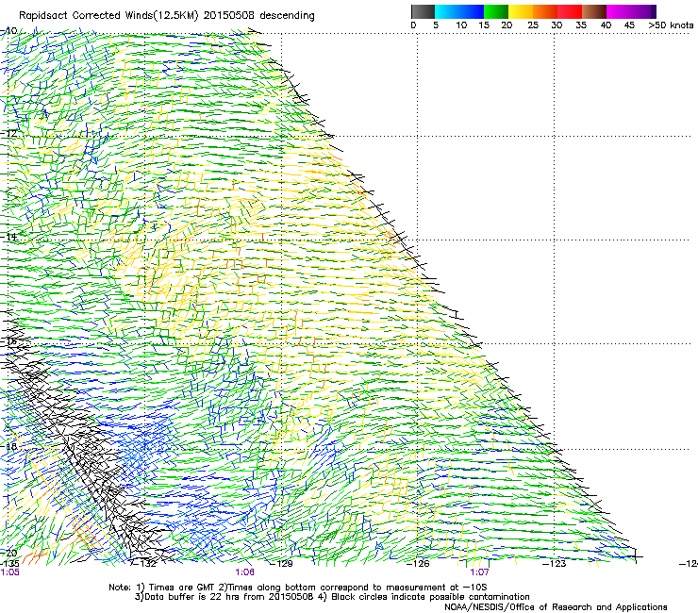
Task: Click the '-135' longitude axis label
Action: (9, 564)
